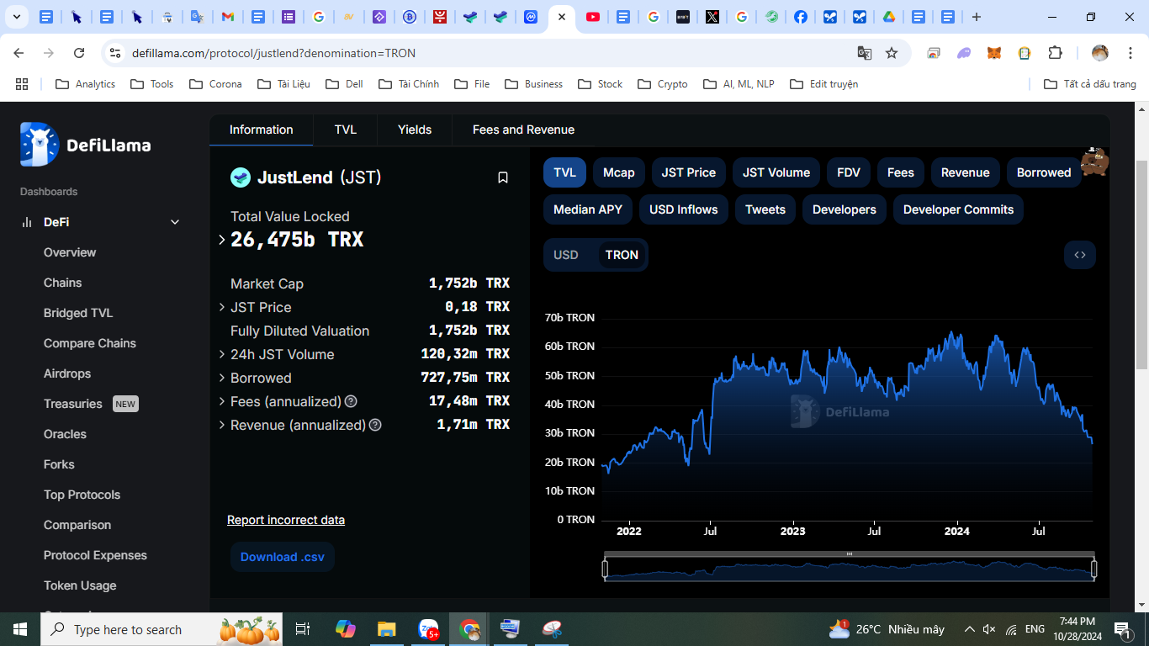Toggle the USD Inflows chart metric

[x=684, y=209]
